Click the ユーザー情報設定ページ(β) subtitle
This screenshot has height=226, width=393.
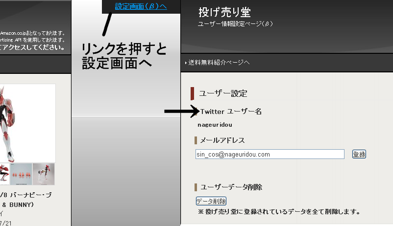[235, 23]
